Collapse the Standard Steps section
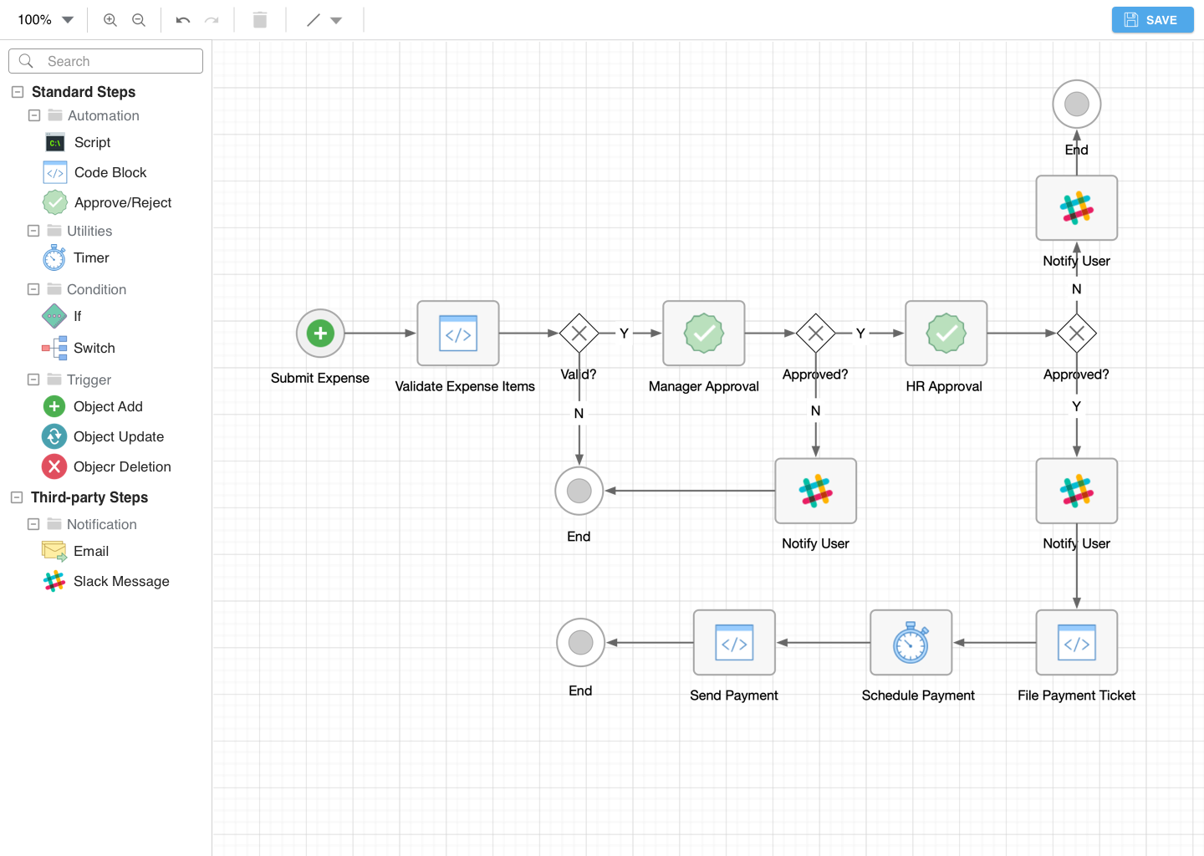 (18, 91)
